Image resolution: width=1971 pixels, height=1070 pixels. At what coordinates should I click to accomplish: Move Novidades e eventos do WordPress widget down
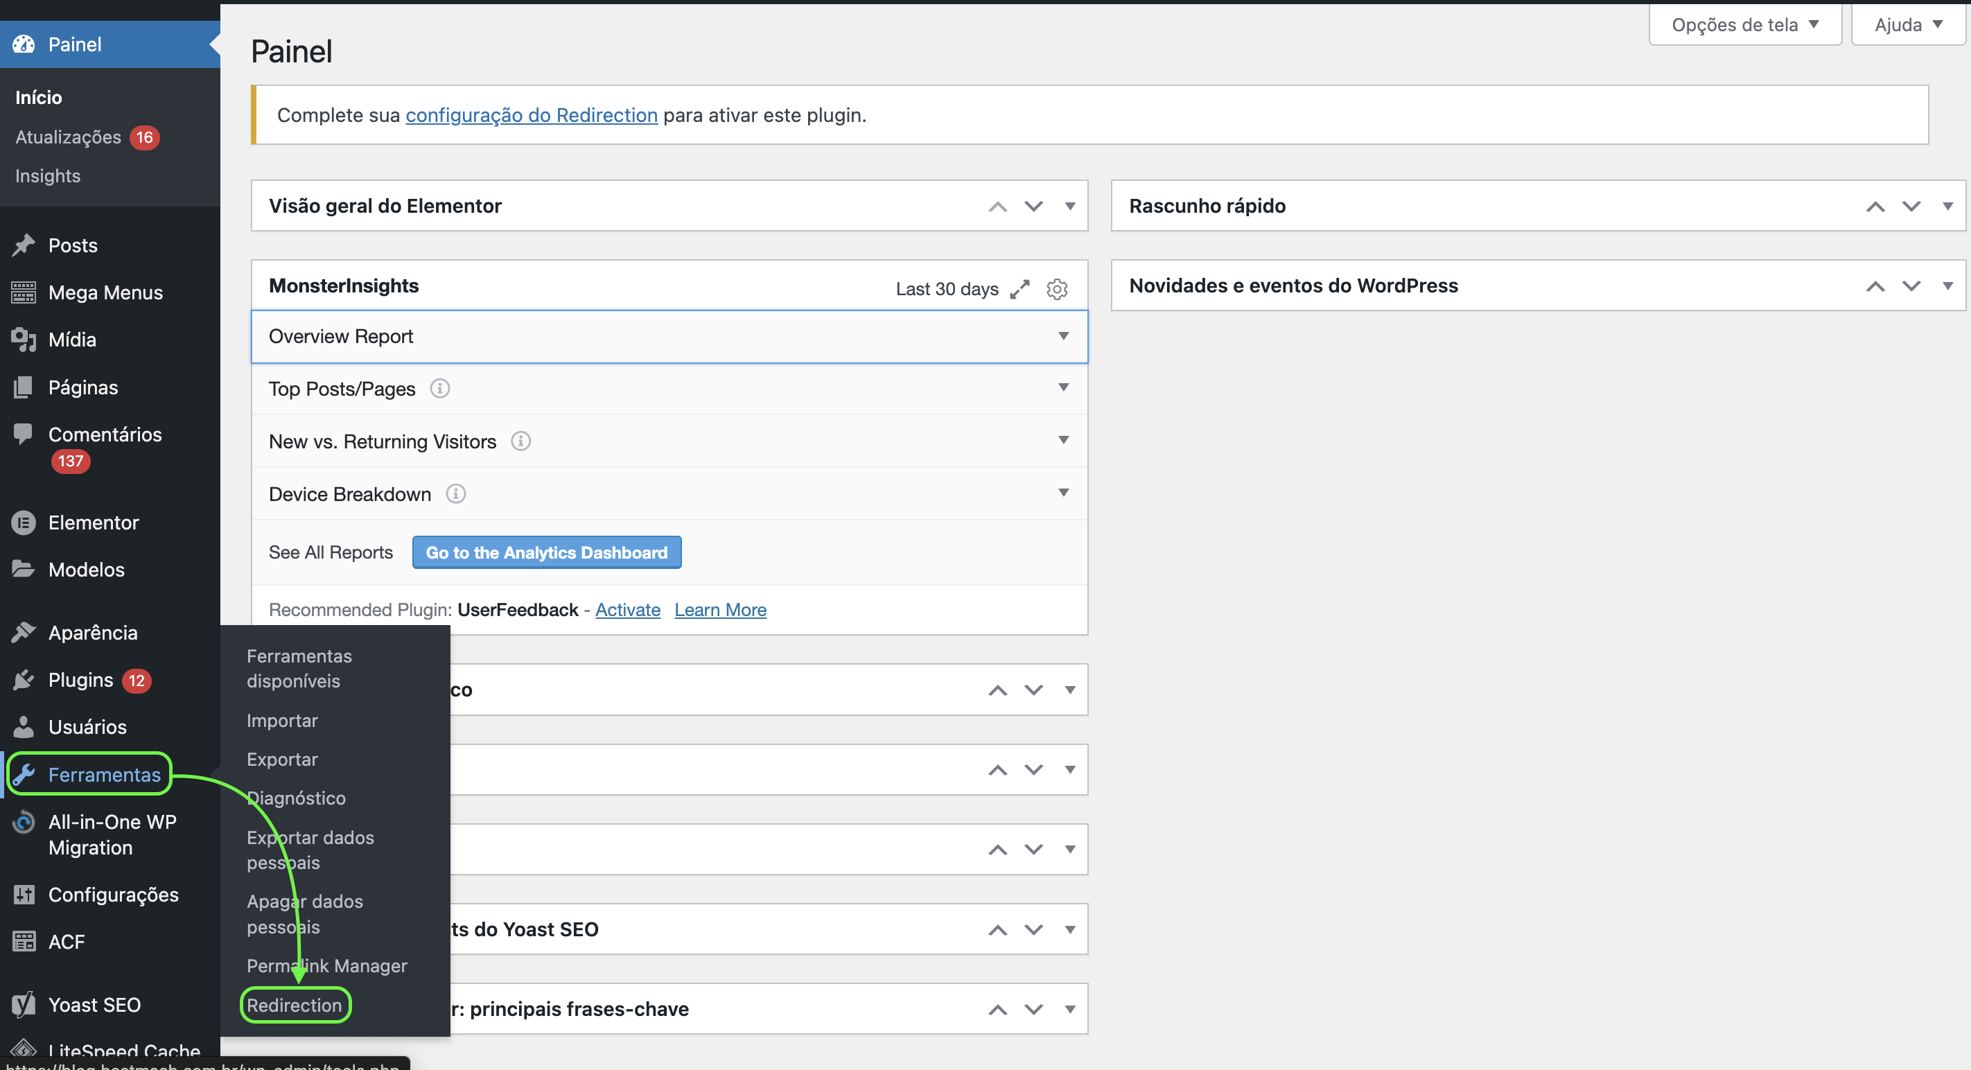pos(1911,286)
